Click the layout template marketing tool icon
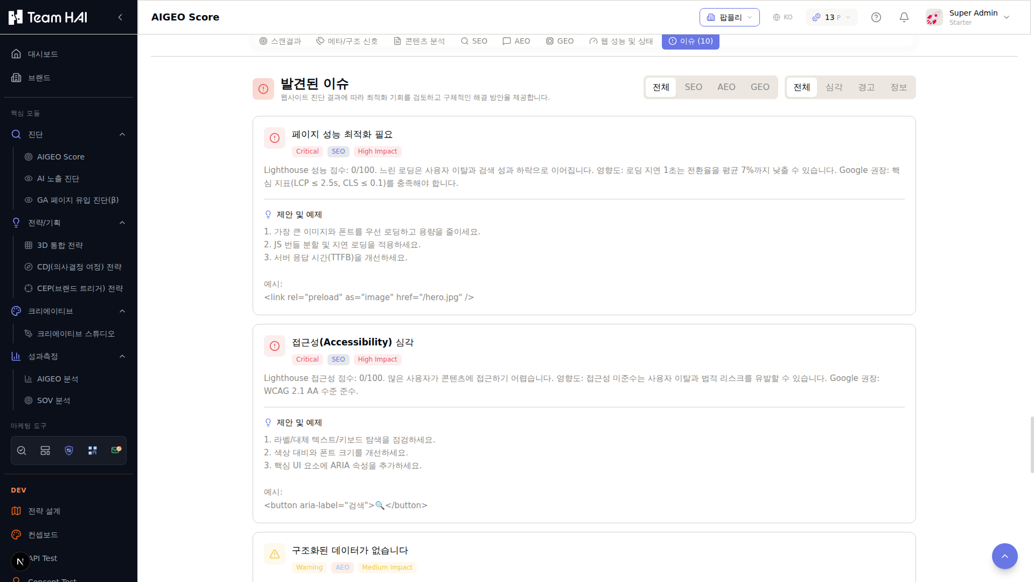Screen dimensions: 1034x582 click(x=45, y=451)
